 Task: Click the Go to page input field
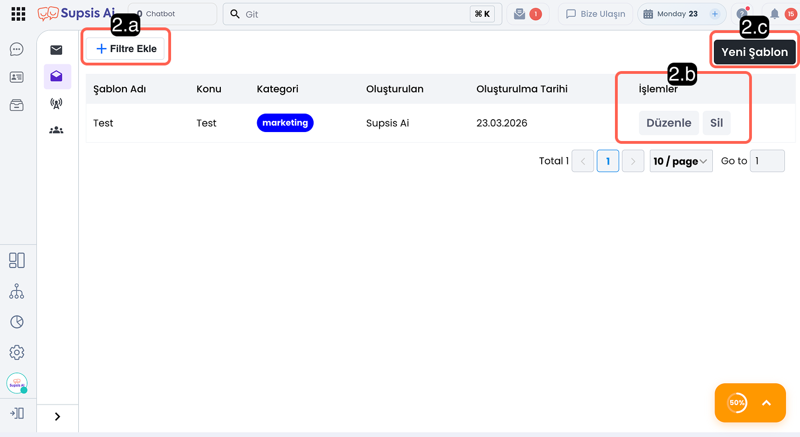click(x=767, y=161)
